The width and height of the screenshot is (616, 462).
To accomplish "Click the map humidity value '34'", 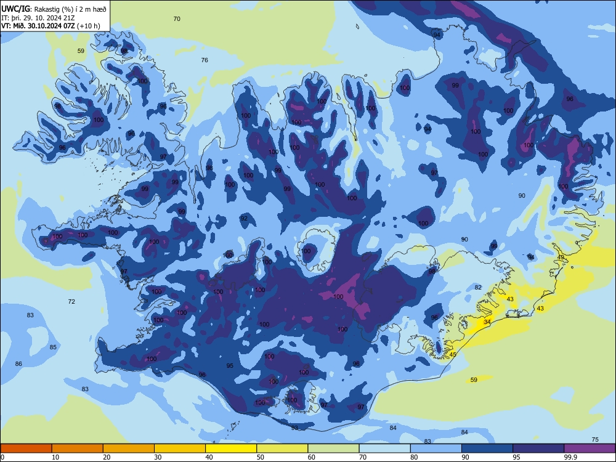I will [487, 322].
